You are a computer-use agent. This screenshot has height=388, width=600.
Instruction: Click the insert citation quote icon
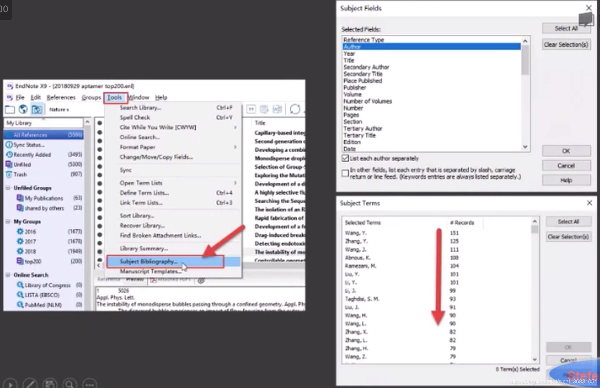tap(251, 109)
